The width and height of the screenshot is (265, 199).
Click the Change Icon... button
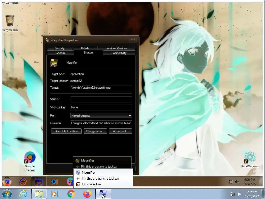[x=95, y=131]
